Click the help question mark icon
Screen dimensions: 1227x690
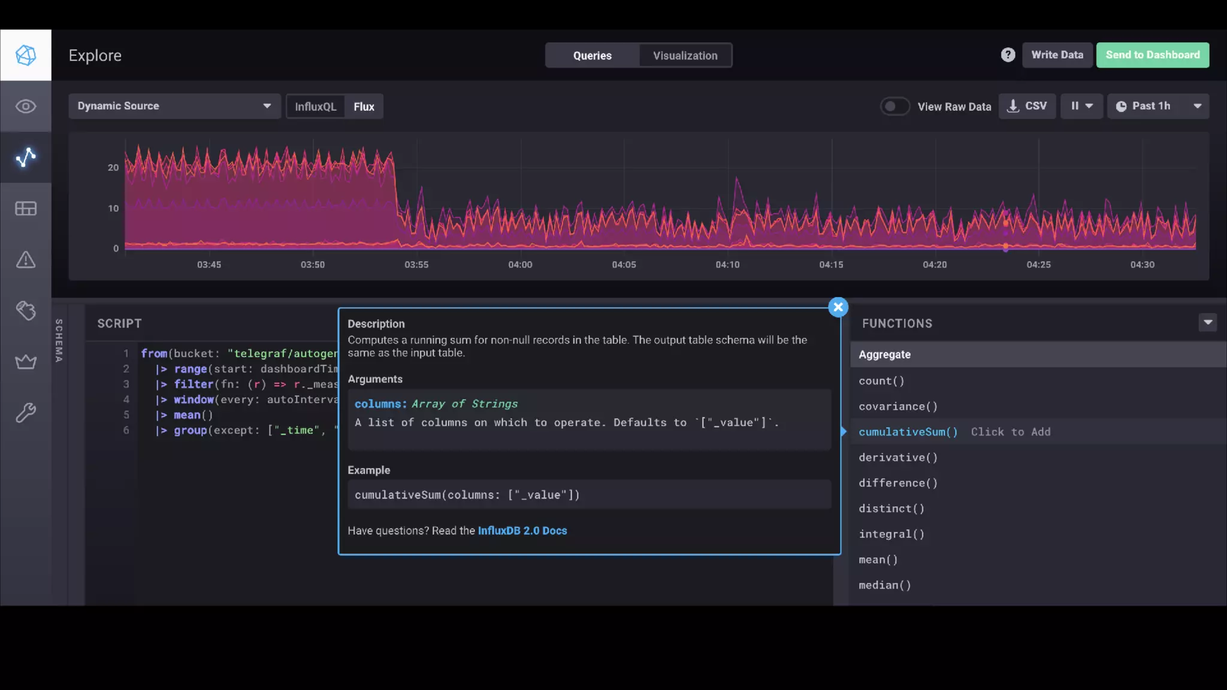(1008, 55)
